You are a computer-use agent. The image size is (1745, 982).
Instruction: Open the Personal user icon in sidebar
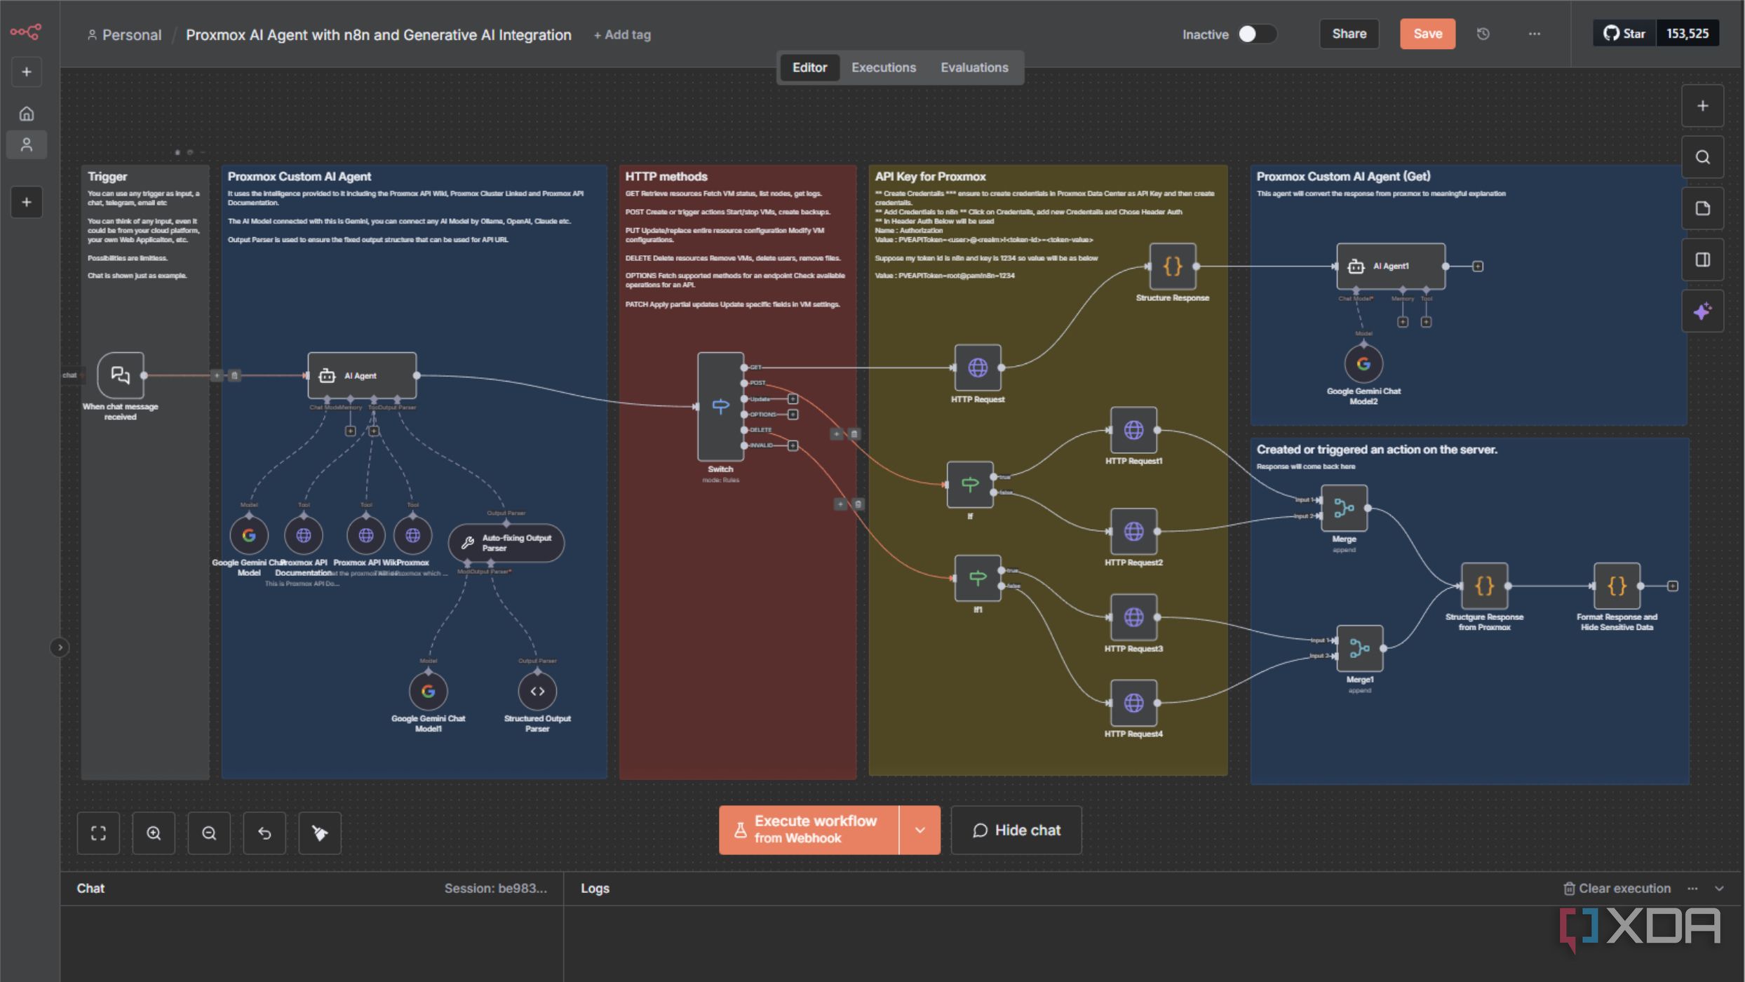point(27,144)
